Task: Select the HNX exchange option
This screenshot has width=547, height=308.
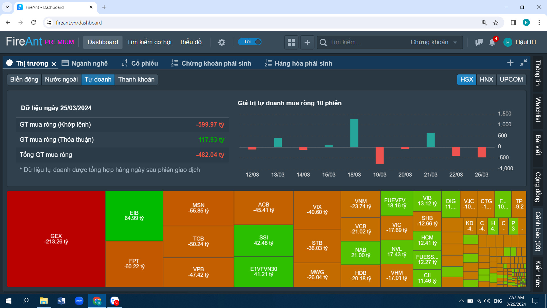Action: (486, 79)
